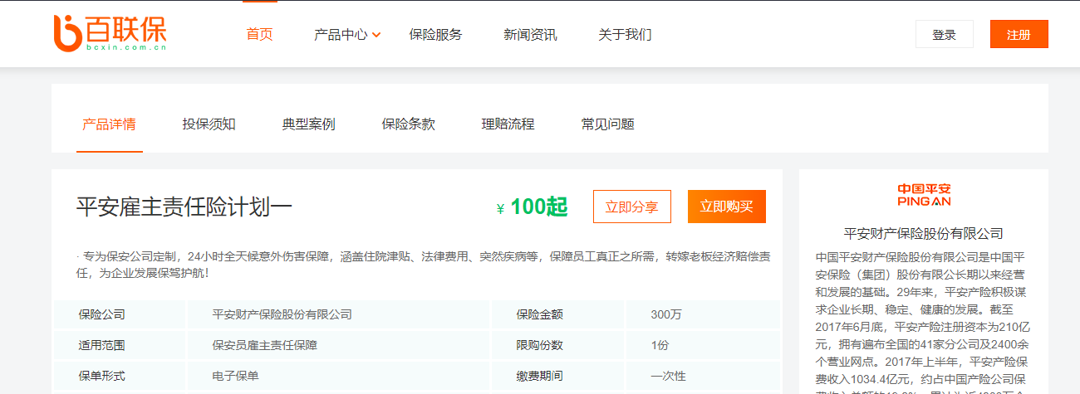
Task: Switch to the 典型案例 tab
Action: 309,124
